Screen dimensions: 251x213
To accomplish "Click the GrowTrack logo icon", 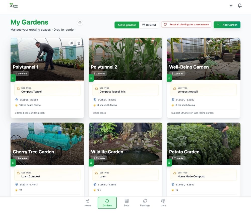I will pyautogui.click(x=14, y=6).
